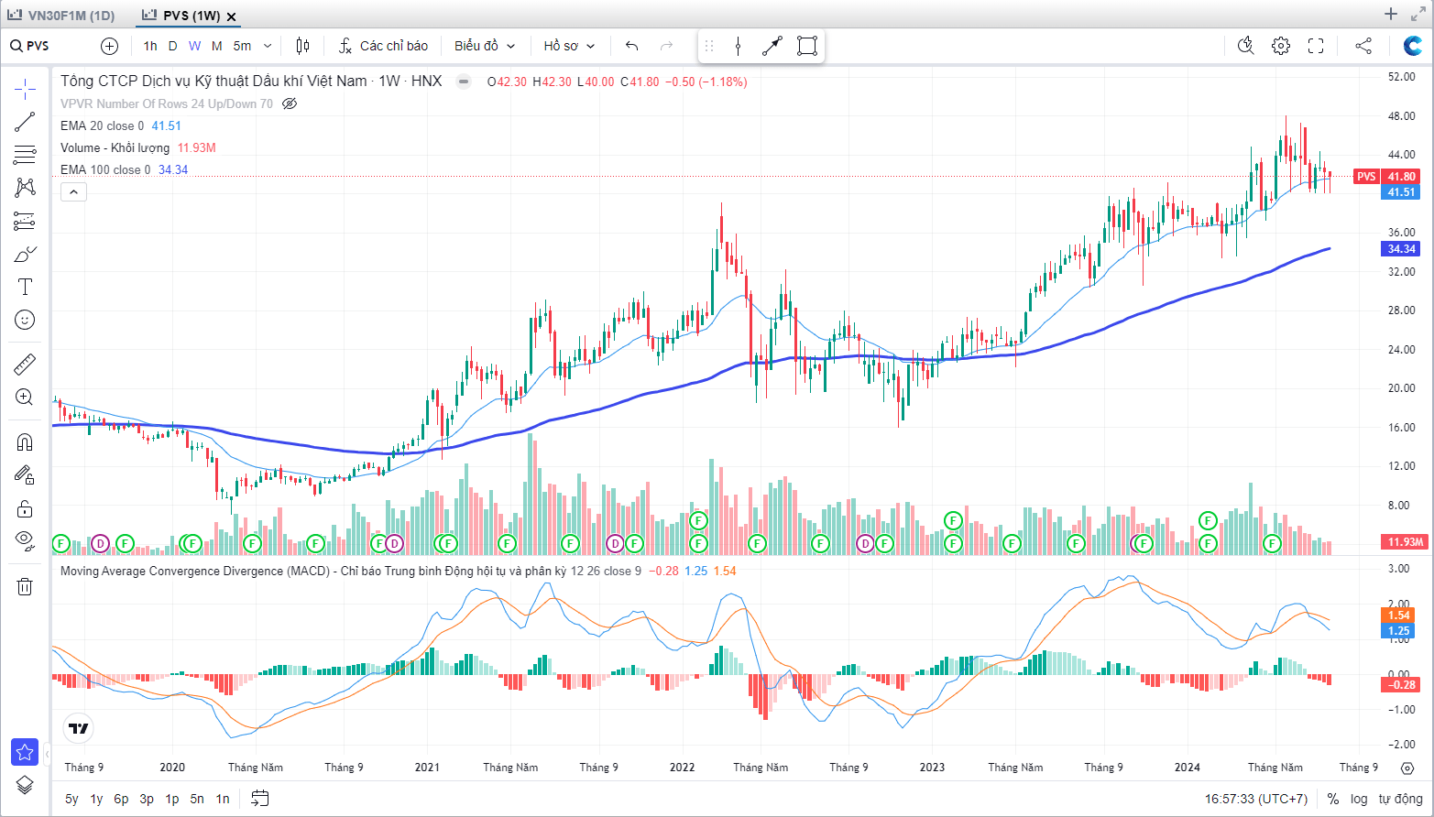Activate the zoom in tool
The width and height of the screenshot is (1434, 817).
tap(25, 398)
